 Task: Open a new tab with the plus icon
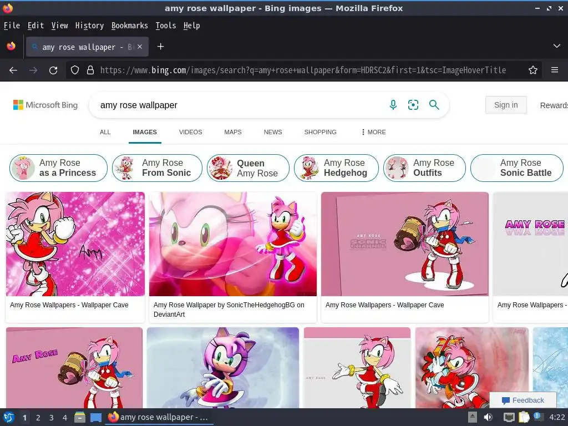coord(160,47)
